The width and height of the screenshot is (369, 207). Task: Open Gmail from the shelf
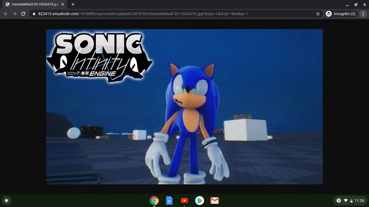pos(215,201)
